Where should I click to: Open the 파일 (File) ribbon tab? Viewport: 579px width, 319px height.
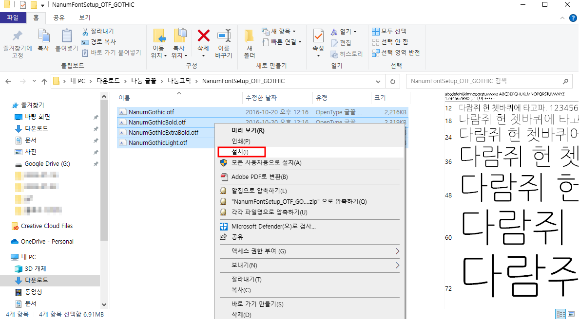coord(13,18)
